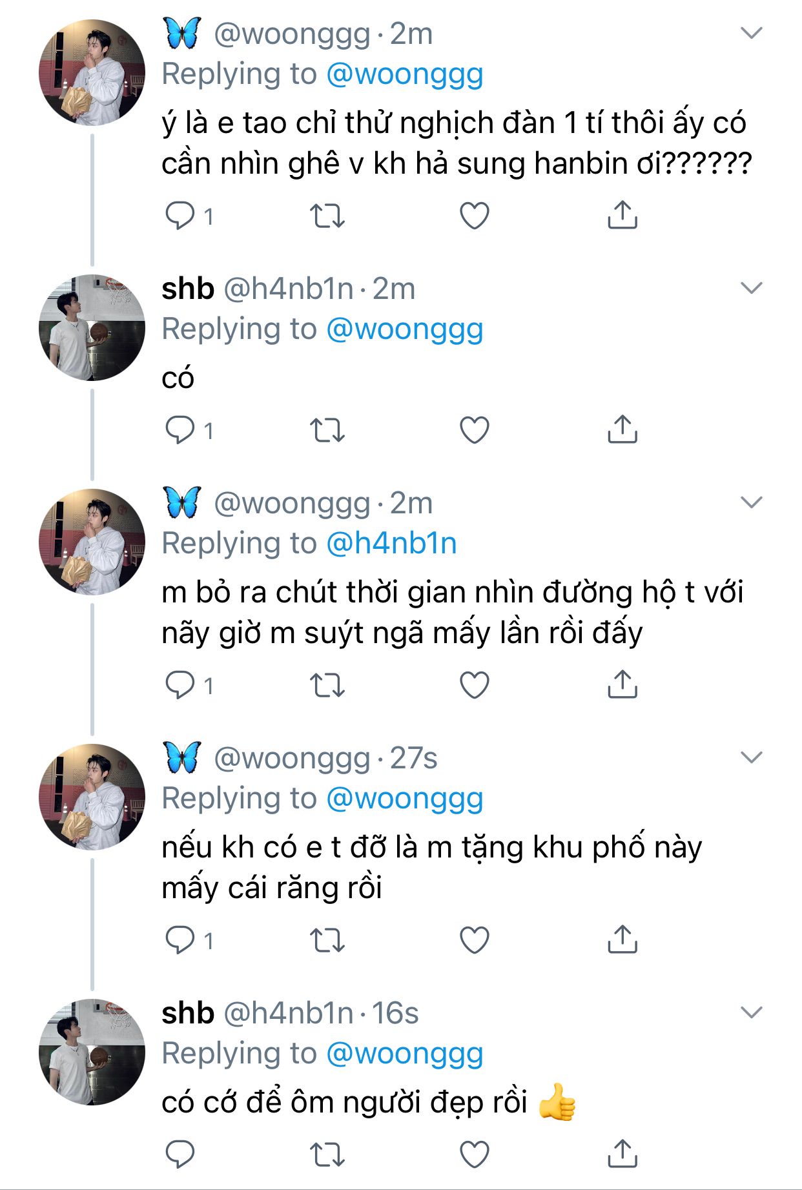Like shb's one-word 'có' tweet
Image resolution: width=802 pixels, height=1190 pixels.
pyautogui.click(x=475, y=431)
